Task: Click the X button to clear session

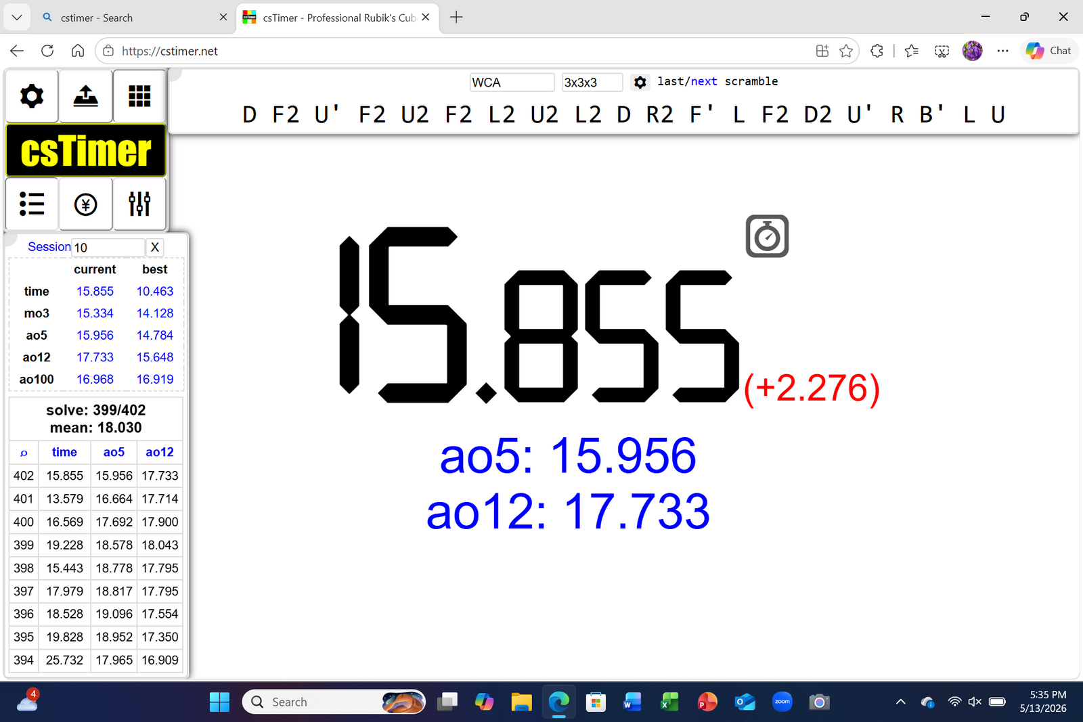Action: click(x=155, y=247)
